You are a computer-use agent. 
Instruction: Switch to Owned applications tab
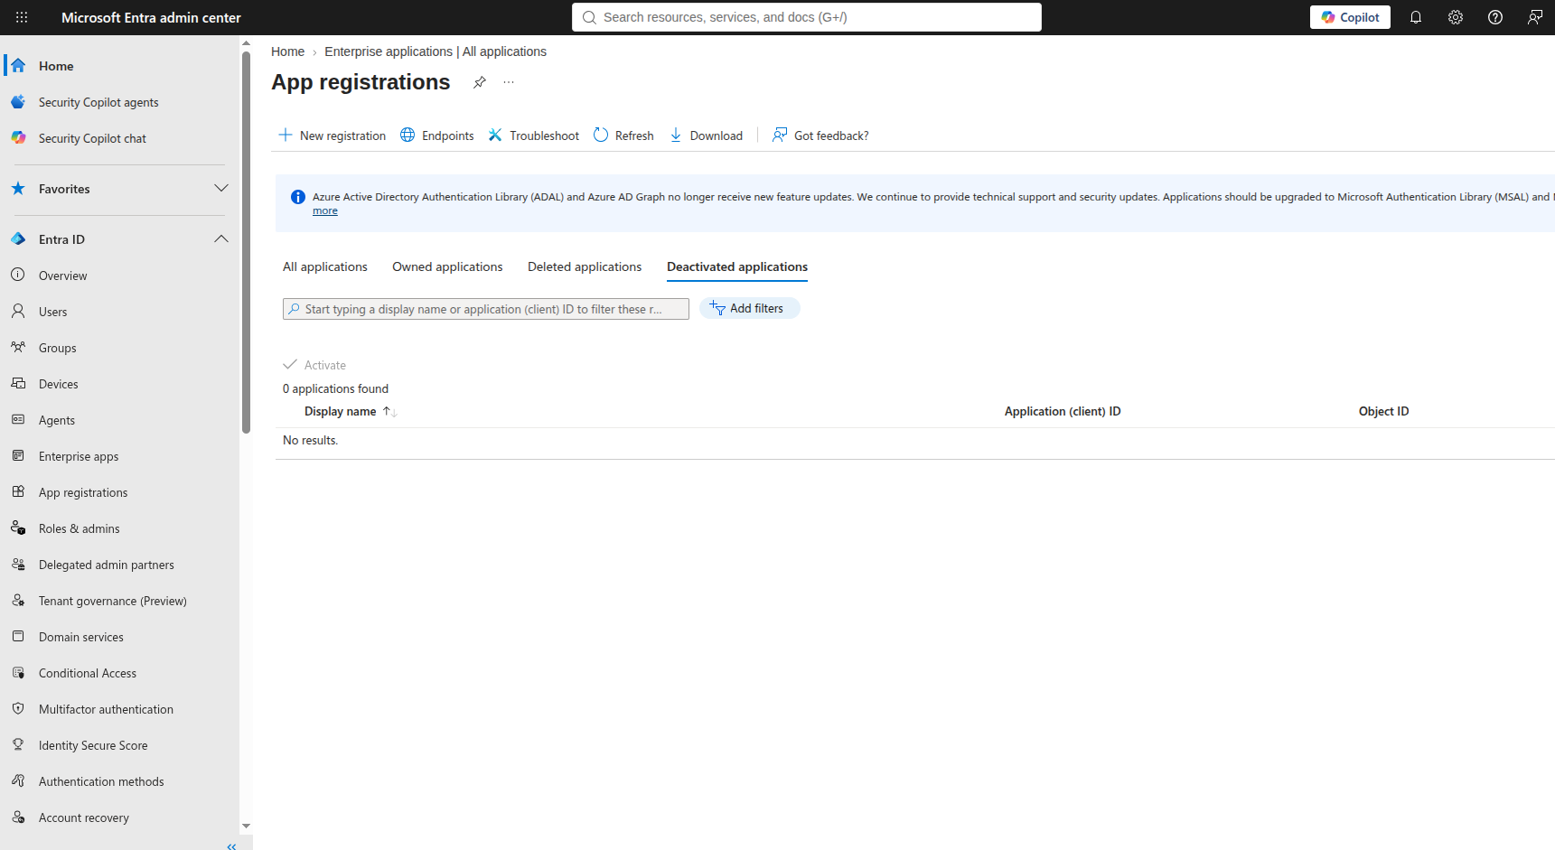tap(447, 266)
